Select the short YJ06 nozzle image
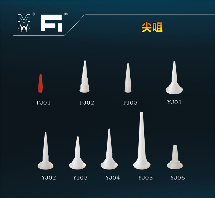 click(x=175, y=157)
